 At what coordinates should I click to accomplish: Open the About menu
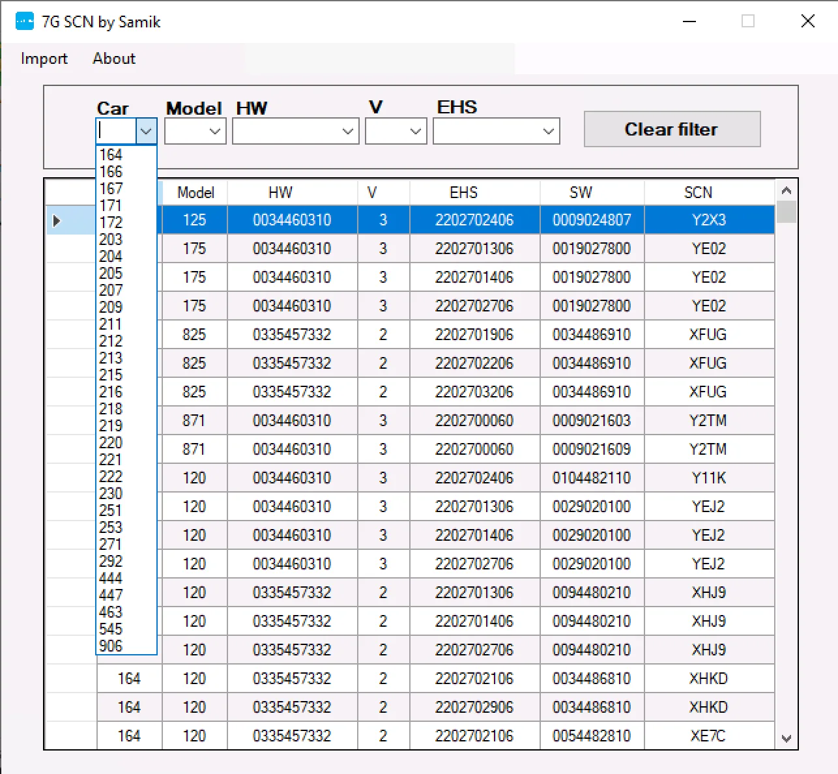[x=114, y=59]
